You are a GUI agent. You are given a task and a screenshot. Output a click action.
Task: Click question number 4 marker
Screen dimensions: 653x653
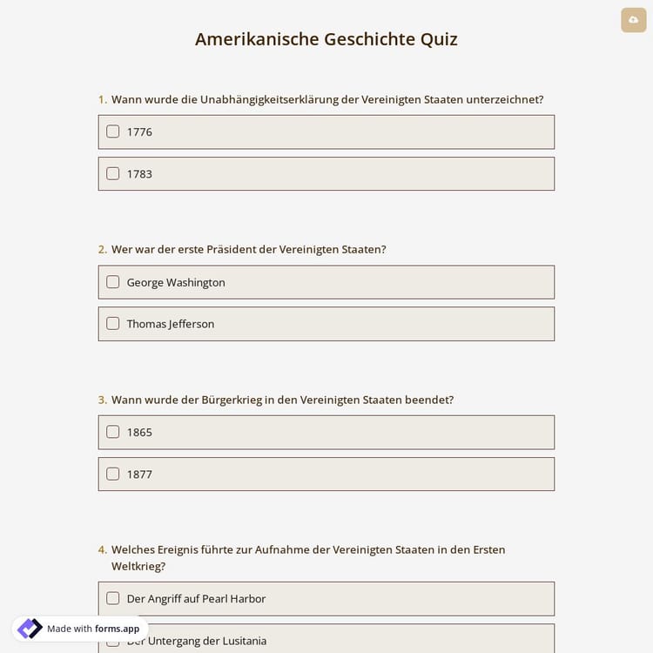[102, 549]
